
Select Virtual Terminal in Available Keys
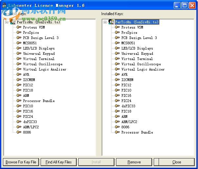39,59
